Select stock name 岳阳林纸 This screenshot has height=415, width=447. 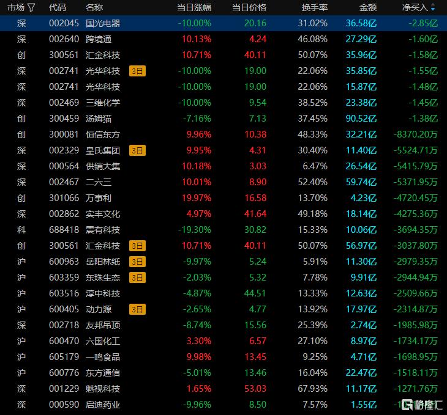[103, 262]
